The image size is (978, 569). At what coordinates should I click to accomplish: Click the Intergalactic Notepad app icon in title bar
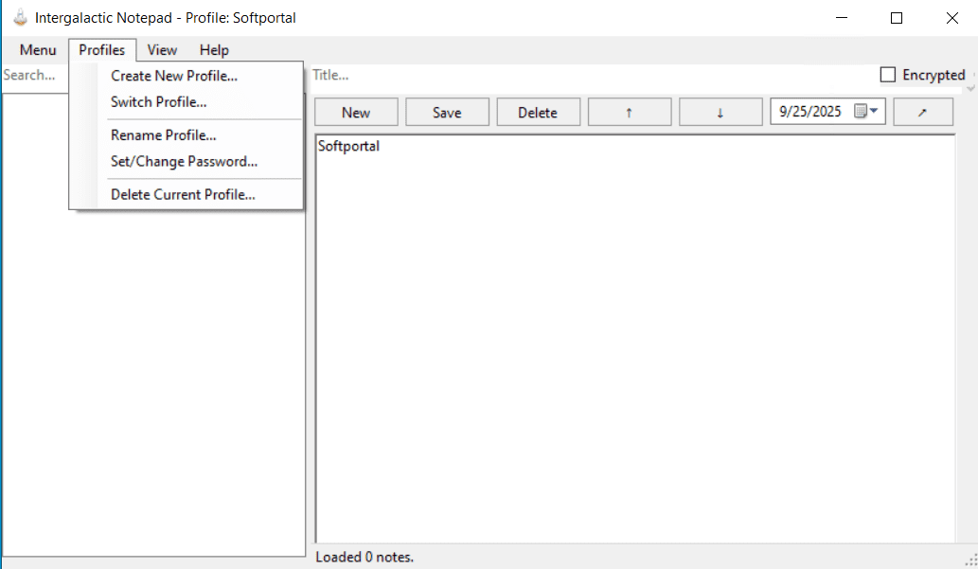(21, 17)
